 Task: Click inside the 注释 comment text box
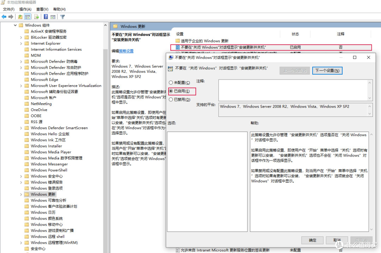[293, 90]
